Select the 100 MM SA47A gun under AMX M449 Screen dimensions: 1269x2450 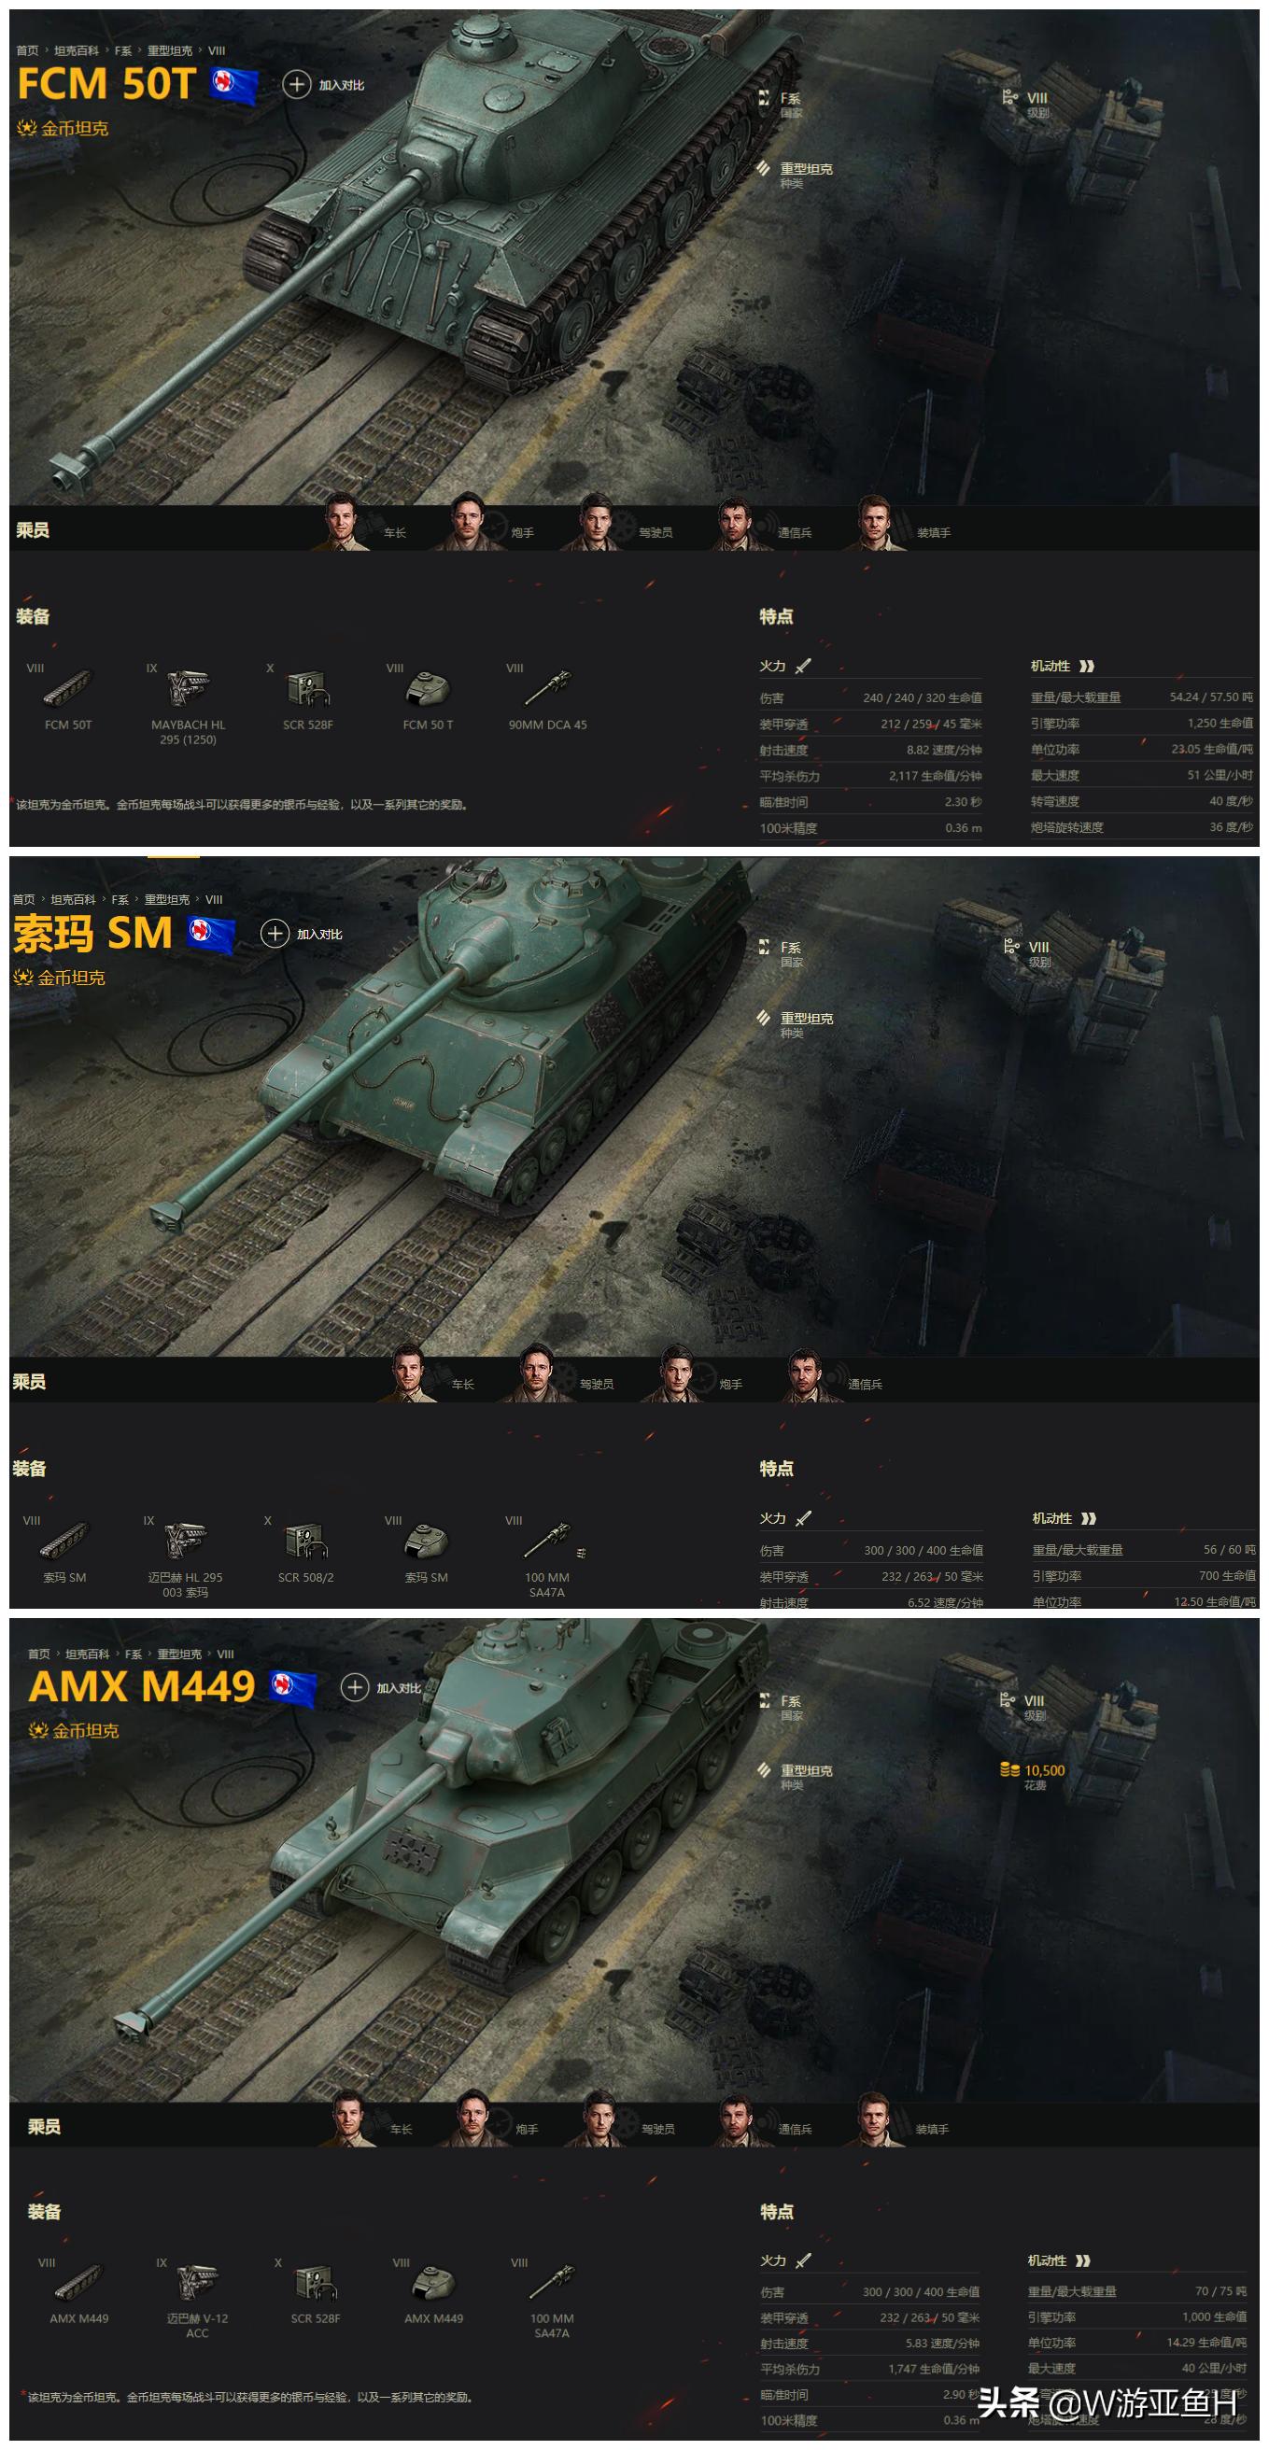[552, 2282]
